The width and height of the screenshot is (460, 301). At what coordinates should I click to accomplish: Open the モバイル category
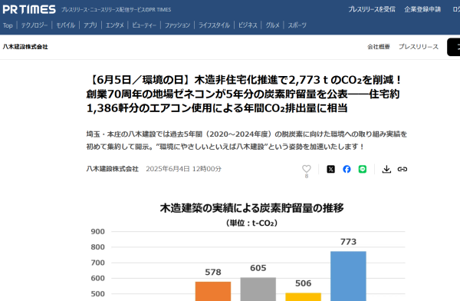click(x=65, y=25)
